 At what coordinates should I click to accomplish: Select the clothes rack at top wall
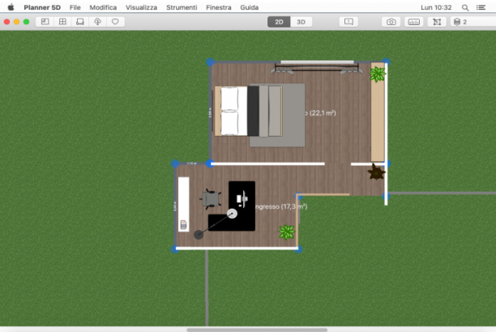316,69
